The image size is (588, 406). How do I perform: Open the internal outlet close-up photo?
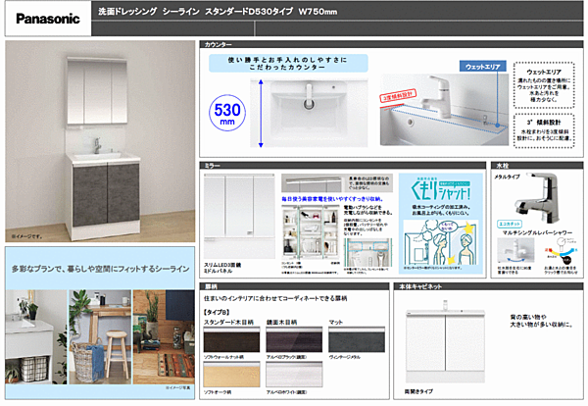367,252
